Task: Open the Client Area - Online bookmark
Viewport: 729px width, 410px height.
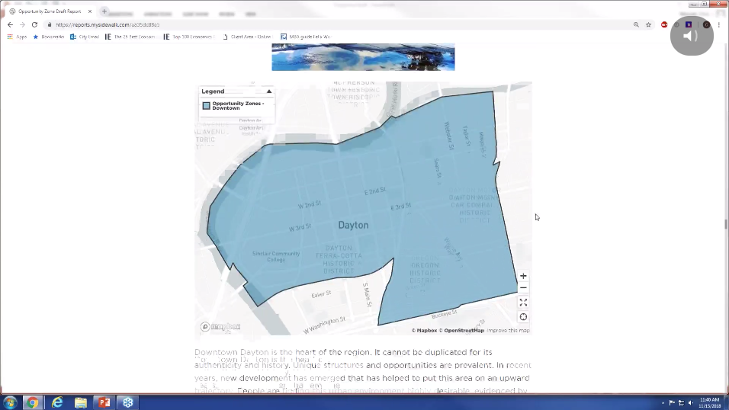Action: [247, 37]
